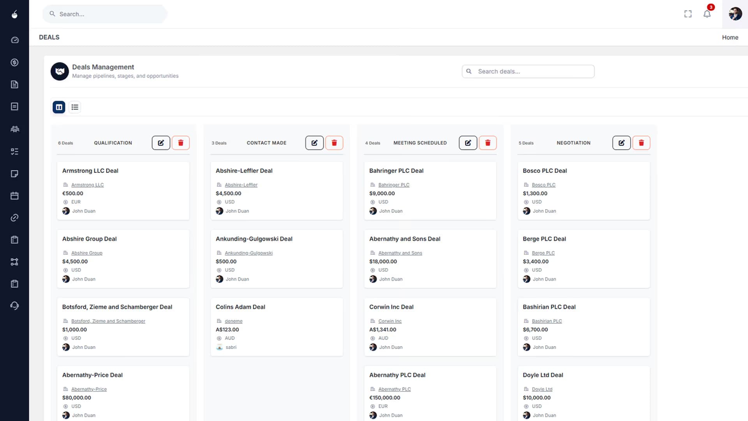Switch to kanban board view

[58, 107]
